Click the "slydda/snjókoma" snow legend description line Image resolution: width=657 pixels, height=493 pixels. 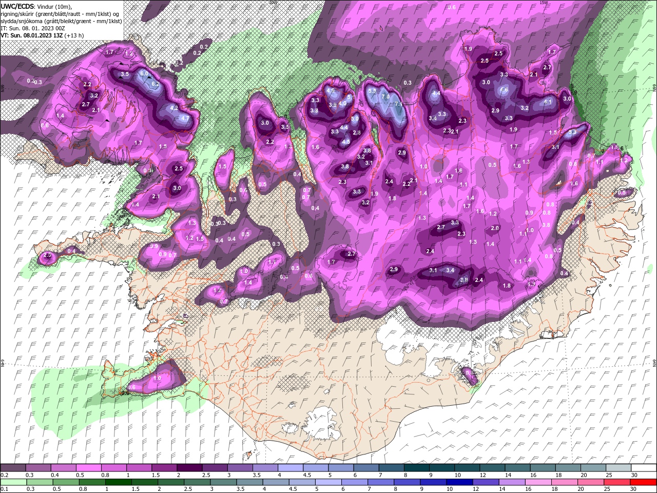(x=60, y=21)
